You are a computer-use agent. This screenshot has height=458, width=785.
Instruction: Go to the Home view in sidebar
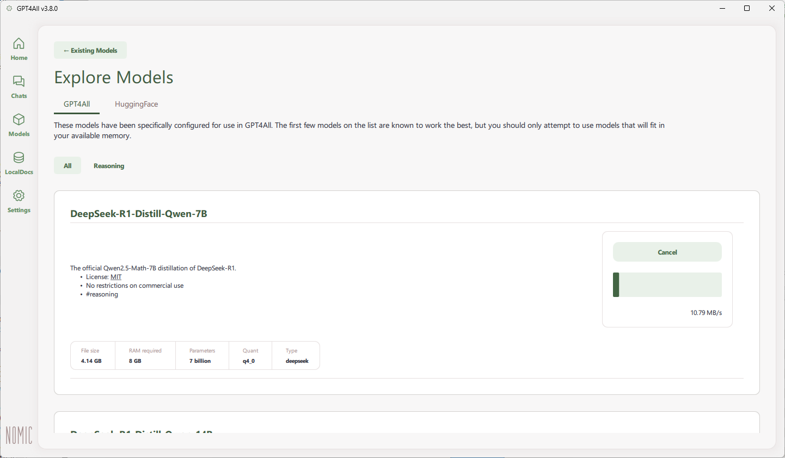click(x=19, y=48)
